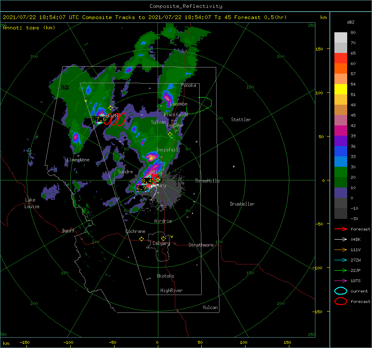
Task: Select the yellow v marker beside Calgary diamond
Action: [x=172, y=237]
